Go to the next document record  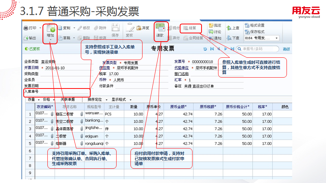coord(226,49)
